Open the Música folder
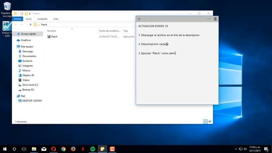 (26, 71)
